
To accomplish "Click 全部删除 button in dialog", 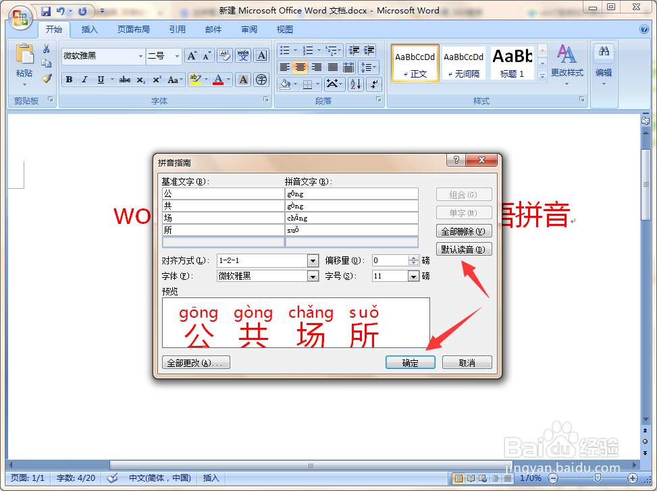I will click(x=464, y=231).
